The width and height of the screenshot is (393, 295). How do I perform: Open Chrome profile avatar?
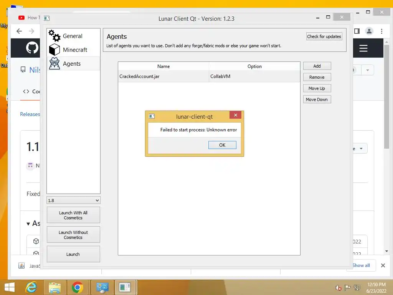369,31
